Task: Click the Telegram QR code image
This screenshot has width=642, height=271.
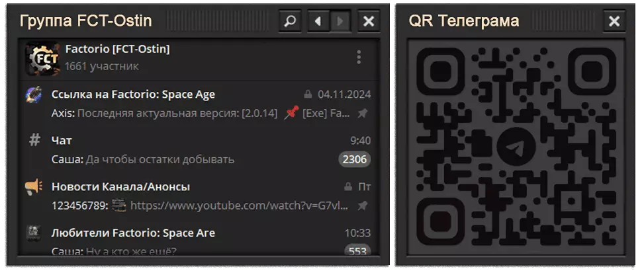Action: pos(516,147)
